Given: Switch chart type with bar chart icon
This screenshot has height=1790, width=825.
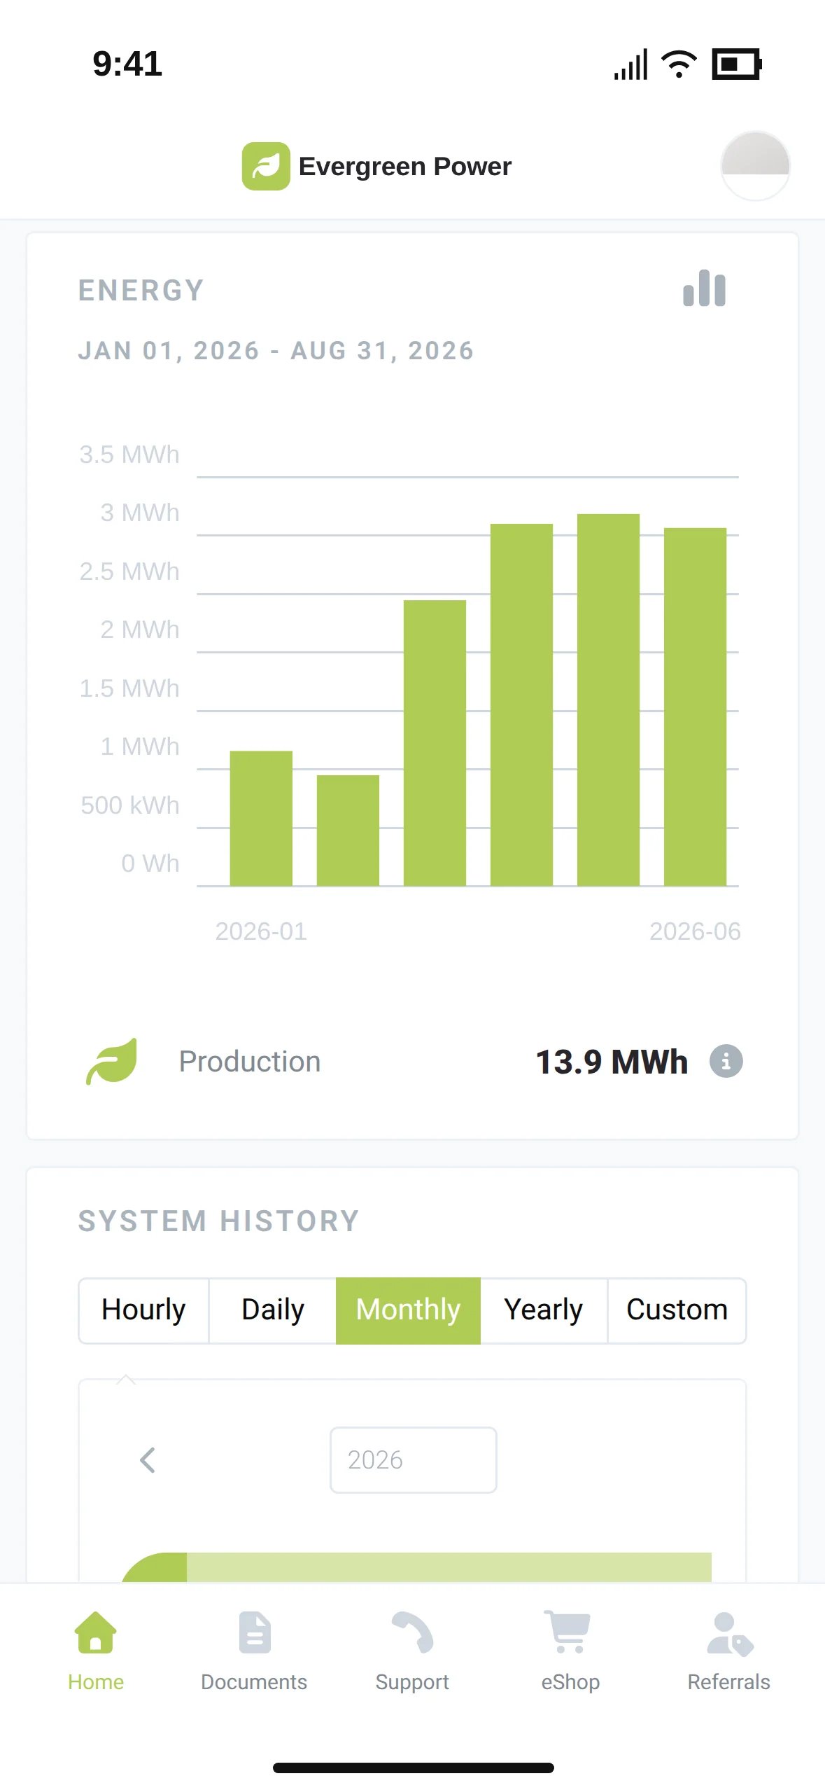Looking at the screenshot, I should (x=704, y=288).
